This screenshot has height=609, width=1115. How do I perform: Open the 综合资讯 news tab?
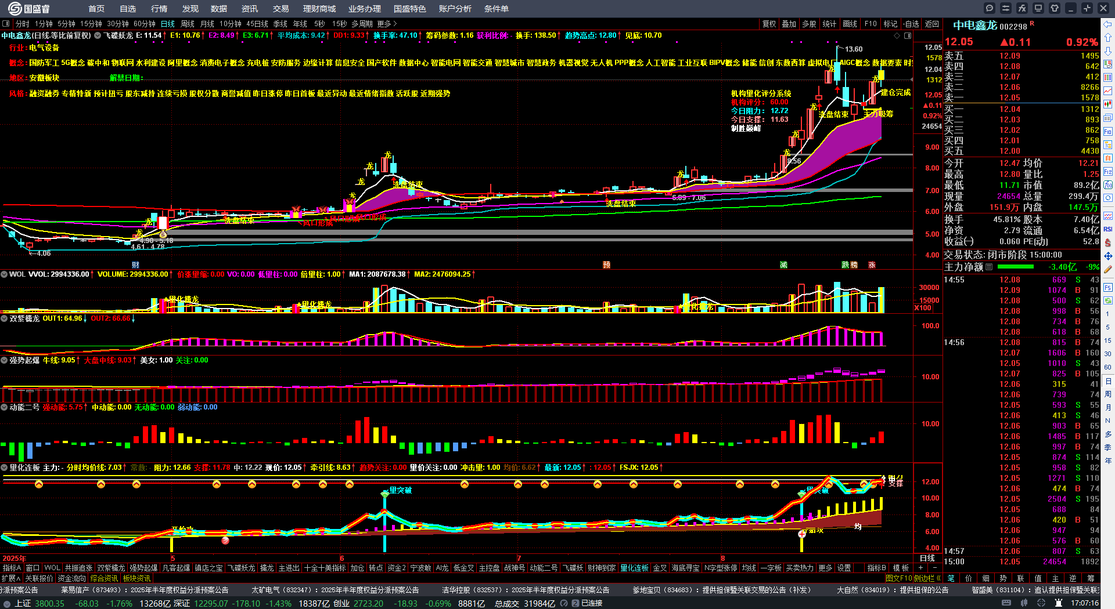pyautogui.click(x=104, y=578)
